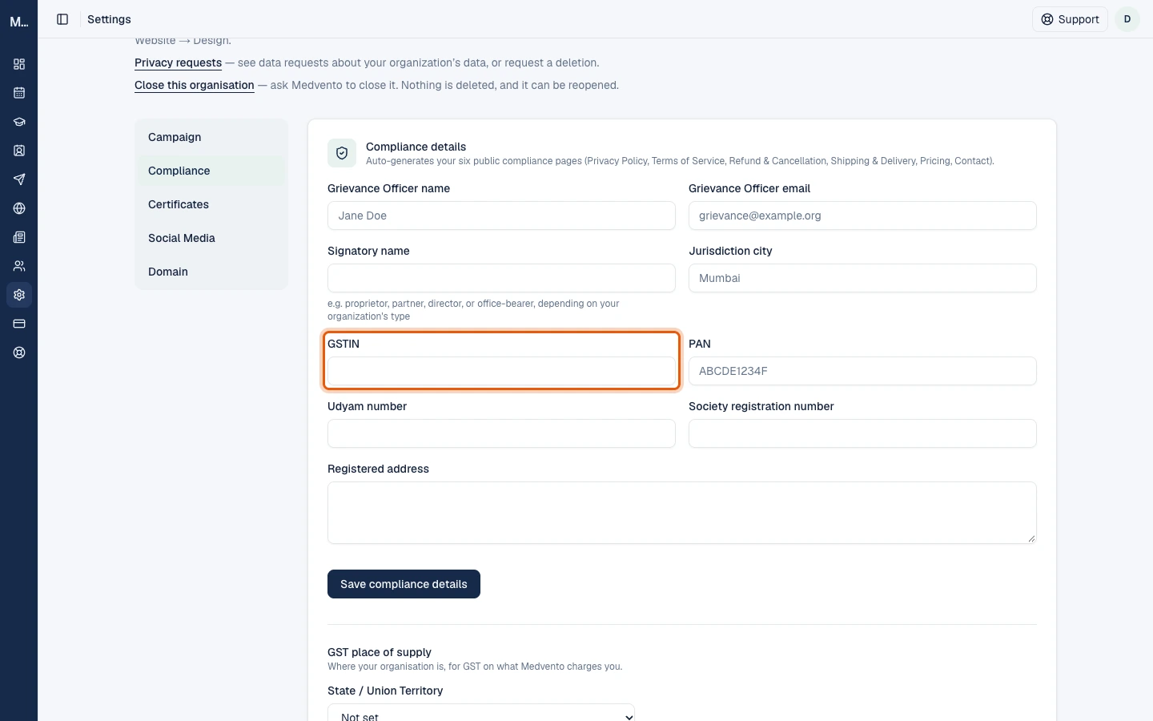
Task: Open the calendar icon in the sidebar
Action: coord(19,93)
